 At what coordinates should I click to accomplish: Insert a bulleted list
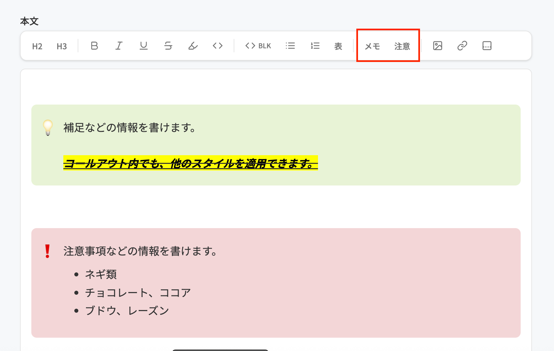pos(290,46)
